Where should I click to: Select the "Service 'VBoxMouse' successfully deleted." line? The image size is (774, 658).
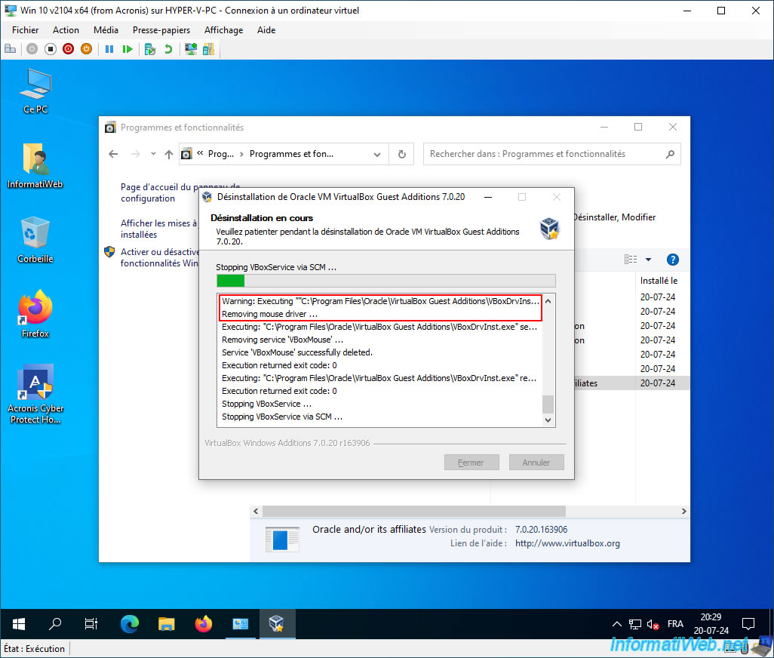[x=297, y=352]
